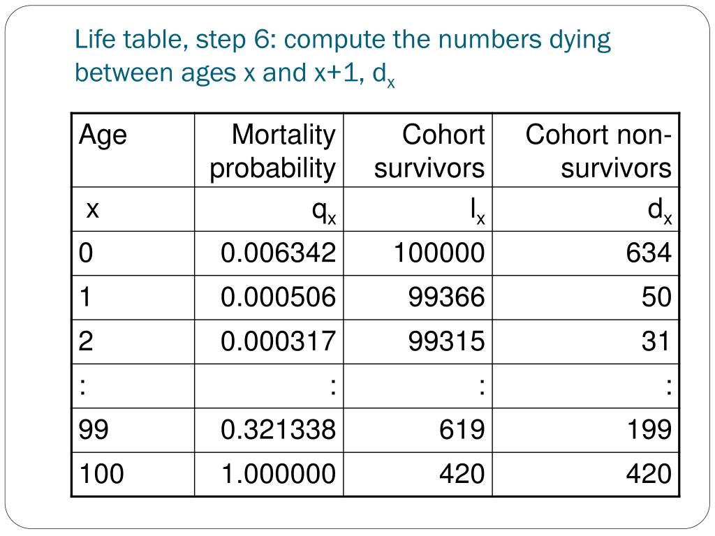Click the value 0.006342

[278, 253]
